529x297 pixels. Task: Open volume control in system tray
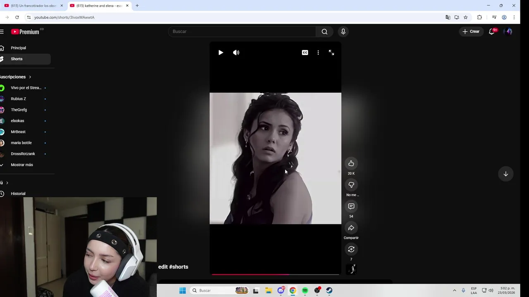[x=491, y=290]
